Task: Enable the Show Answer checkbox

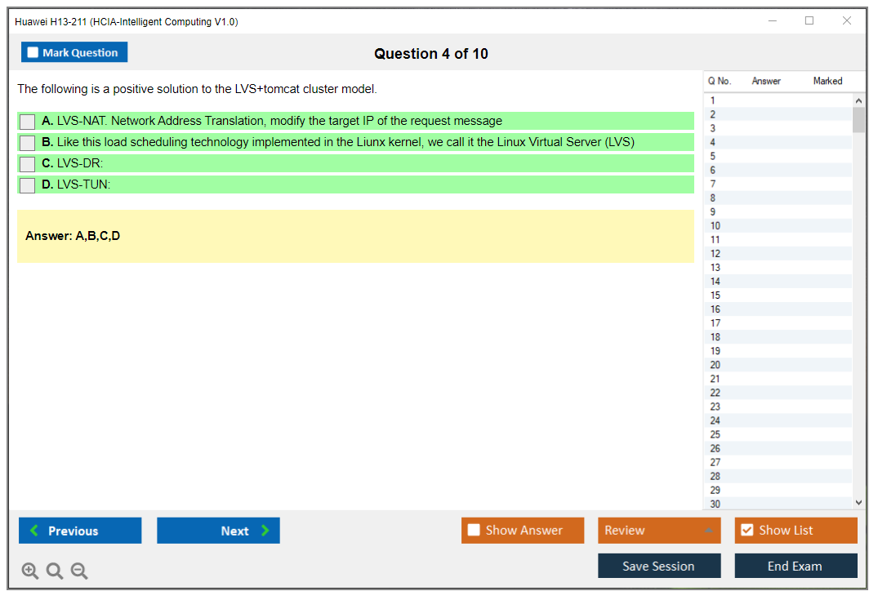Action: (475, 531)
